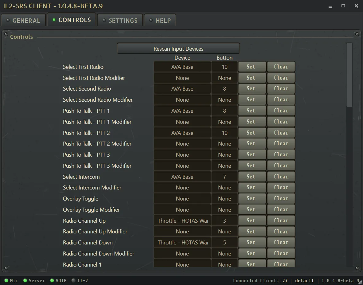
Task: Clear PTT 3 Modifier binding
Action: (281, 166)
